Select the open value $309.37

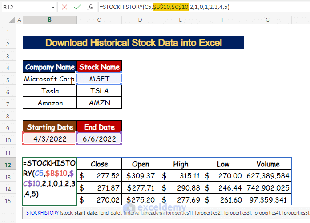click(x=141, y=176)
